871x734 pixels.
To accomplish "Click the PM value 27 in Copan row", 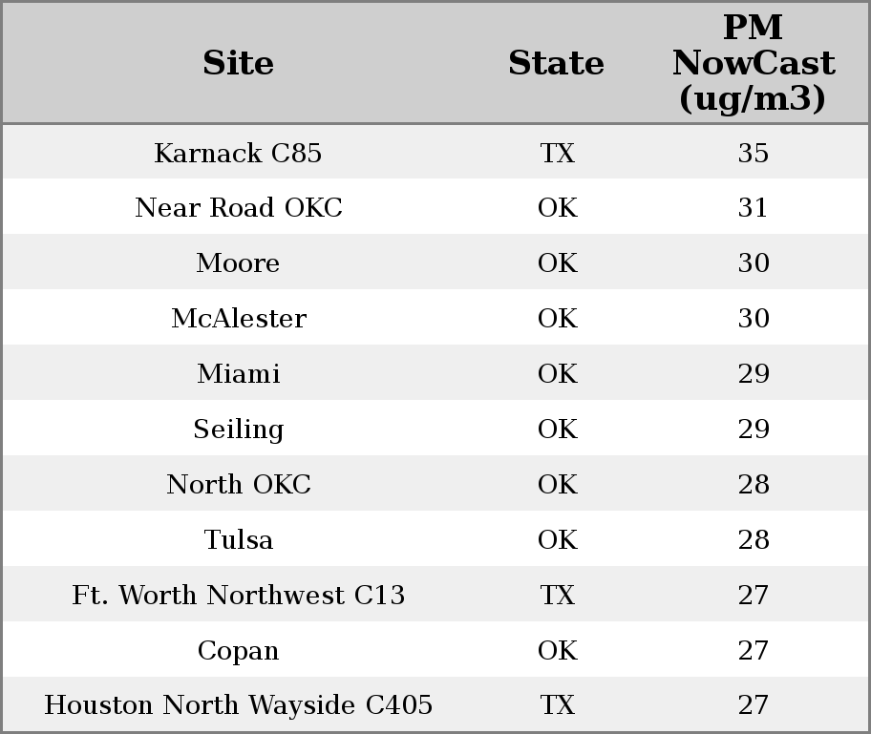I will point(753,651).
